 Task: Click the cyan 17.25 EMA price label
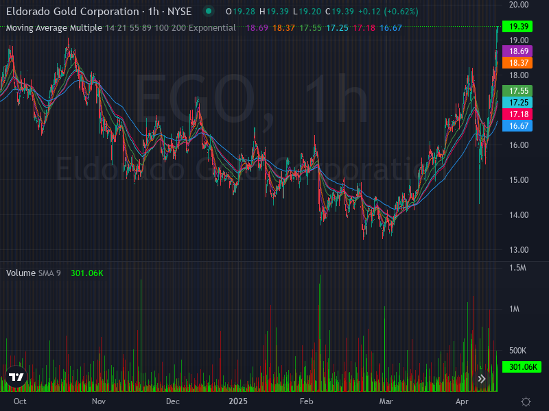[517, 102]
